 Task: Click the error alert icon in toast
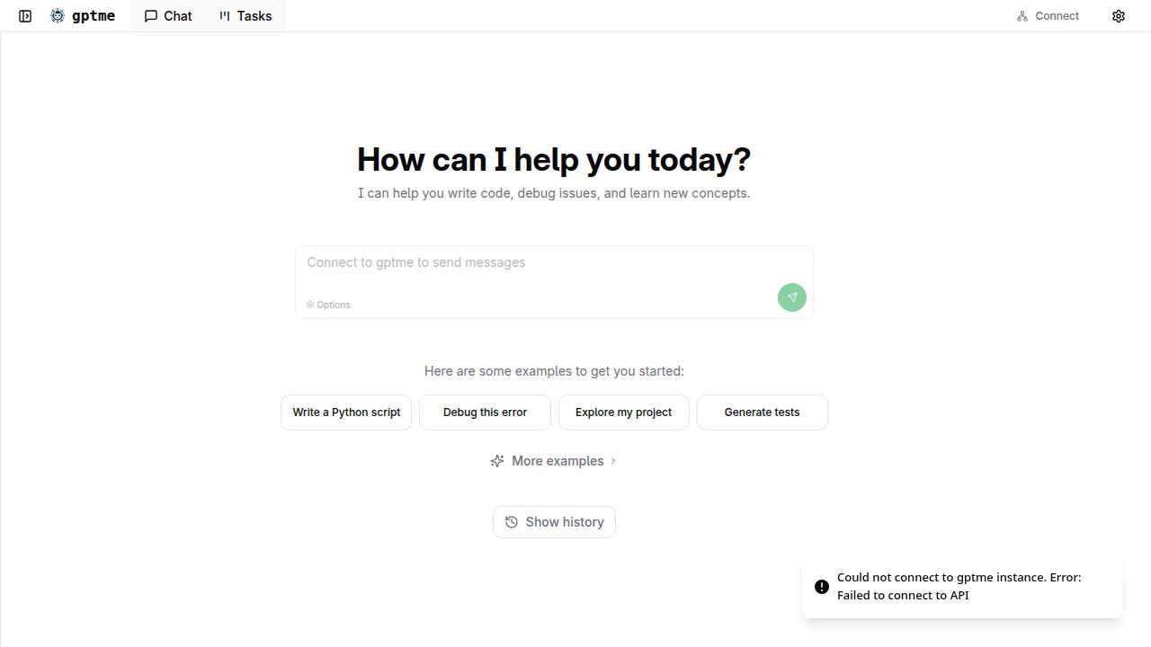(x=822, y=587)
